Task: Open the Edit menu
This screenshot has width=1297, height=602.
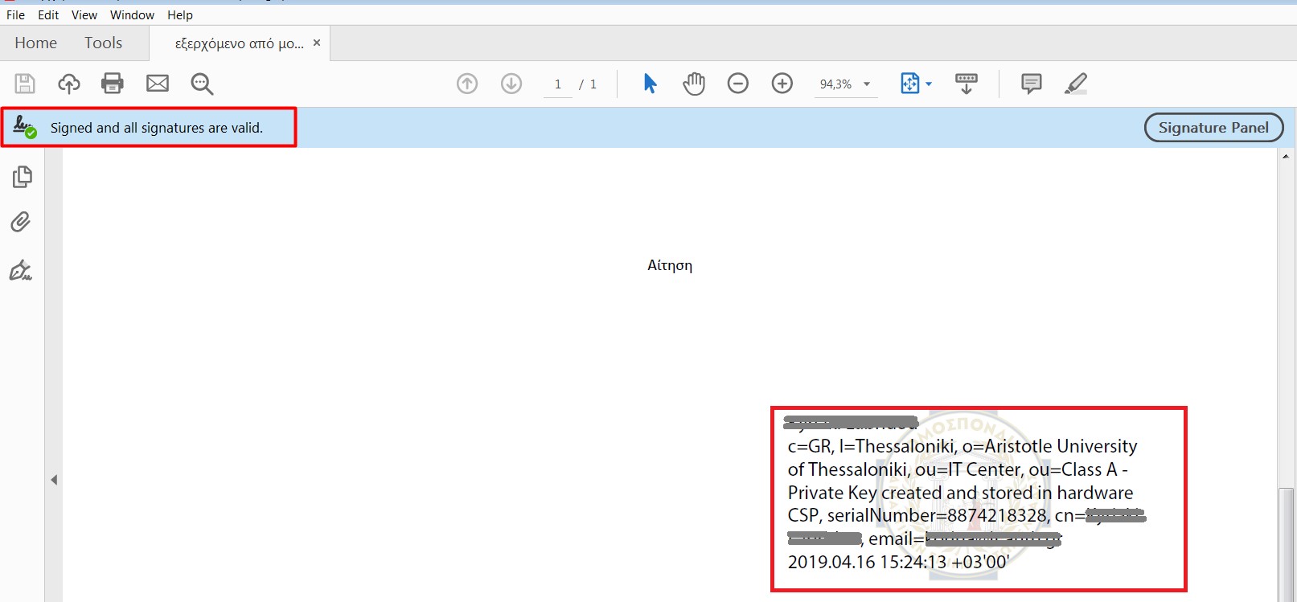Action: 48,14
